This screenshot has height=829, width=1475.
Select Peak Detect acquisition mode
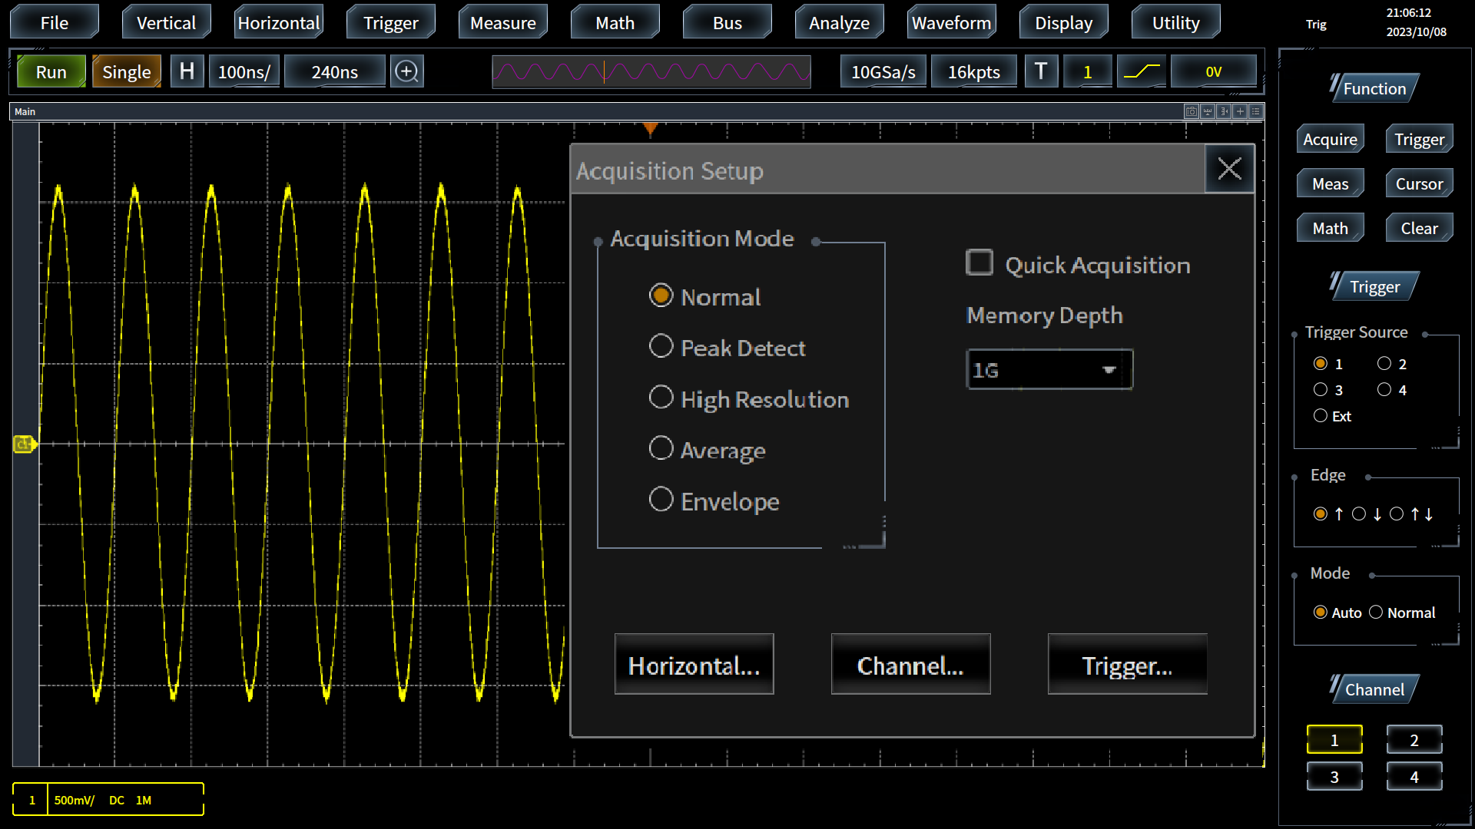click(x=661, y=346)
